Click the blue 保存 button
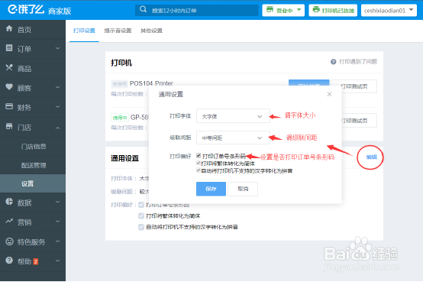 (x=211, y=189)
